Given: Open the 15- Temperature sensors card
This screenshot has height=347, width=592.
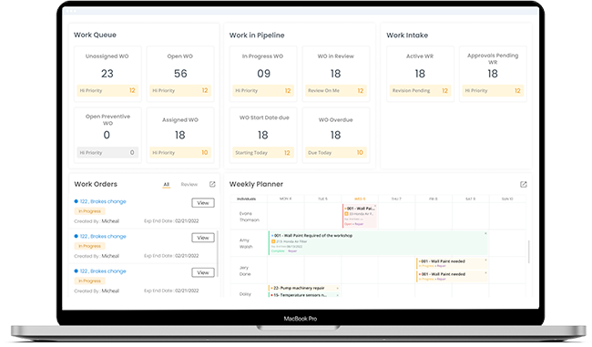Looking at the screenshot, I should tap(304, 295).
